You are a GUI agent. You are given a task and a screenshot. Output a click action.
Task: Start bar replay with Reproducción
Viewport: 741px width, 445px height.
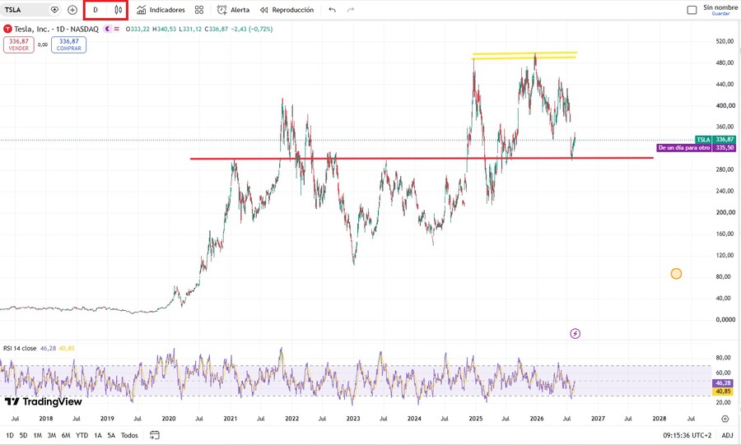pos(287,10)
